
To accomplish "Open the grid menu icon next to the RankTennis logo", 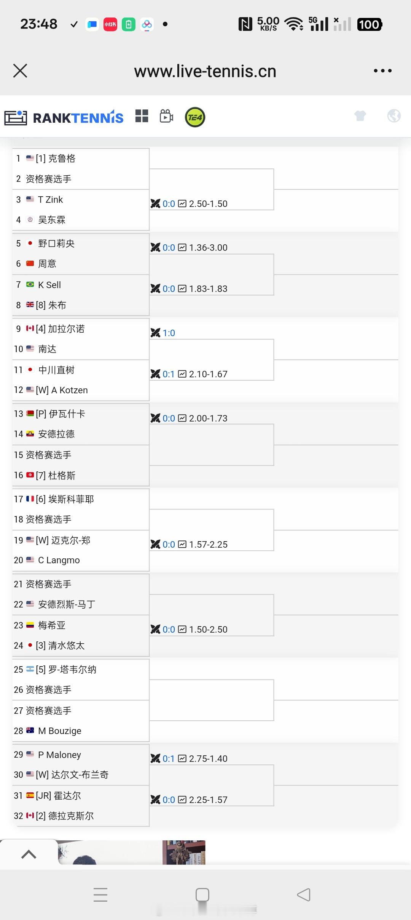I will (x=142, y=116).
